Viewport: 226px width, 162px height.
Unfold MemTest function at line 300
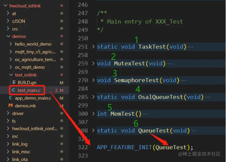click(x=93, y=114)
